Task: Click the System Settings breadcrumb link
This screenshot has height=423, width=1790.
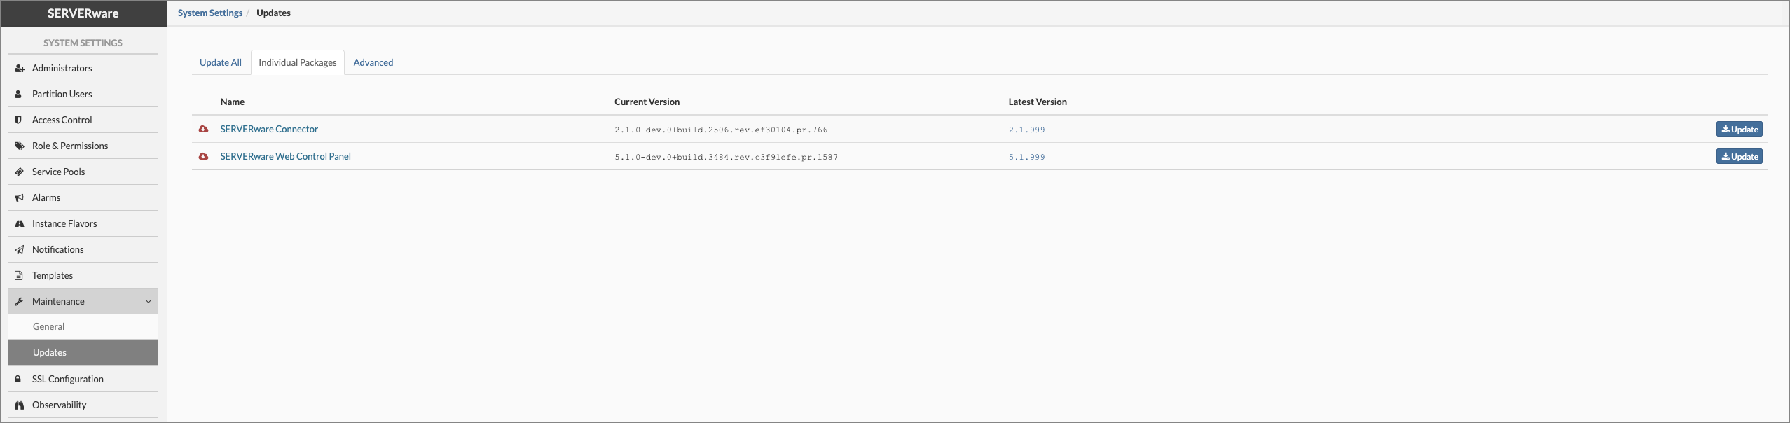Action: coord(210,13)
